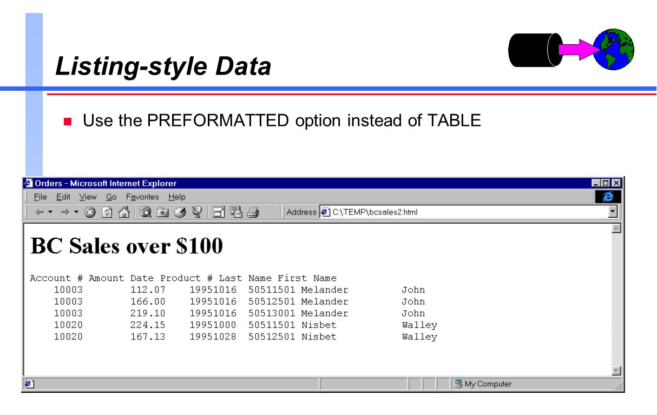This screenshot has width=657, height=415.
Task: Click into the Address field showing bcsales2.html
Action: [x=469, y=212]
